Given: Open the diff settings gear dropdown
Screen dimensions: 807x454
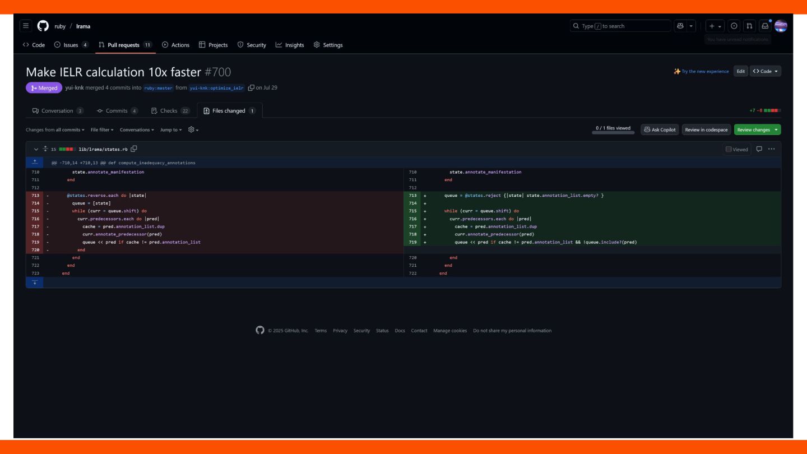Looking at the screenshot, I should point(193,129).
